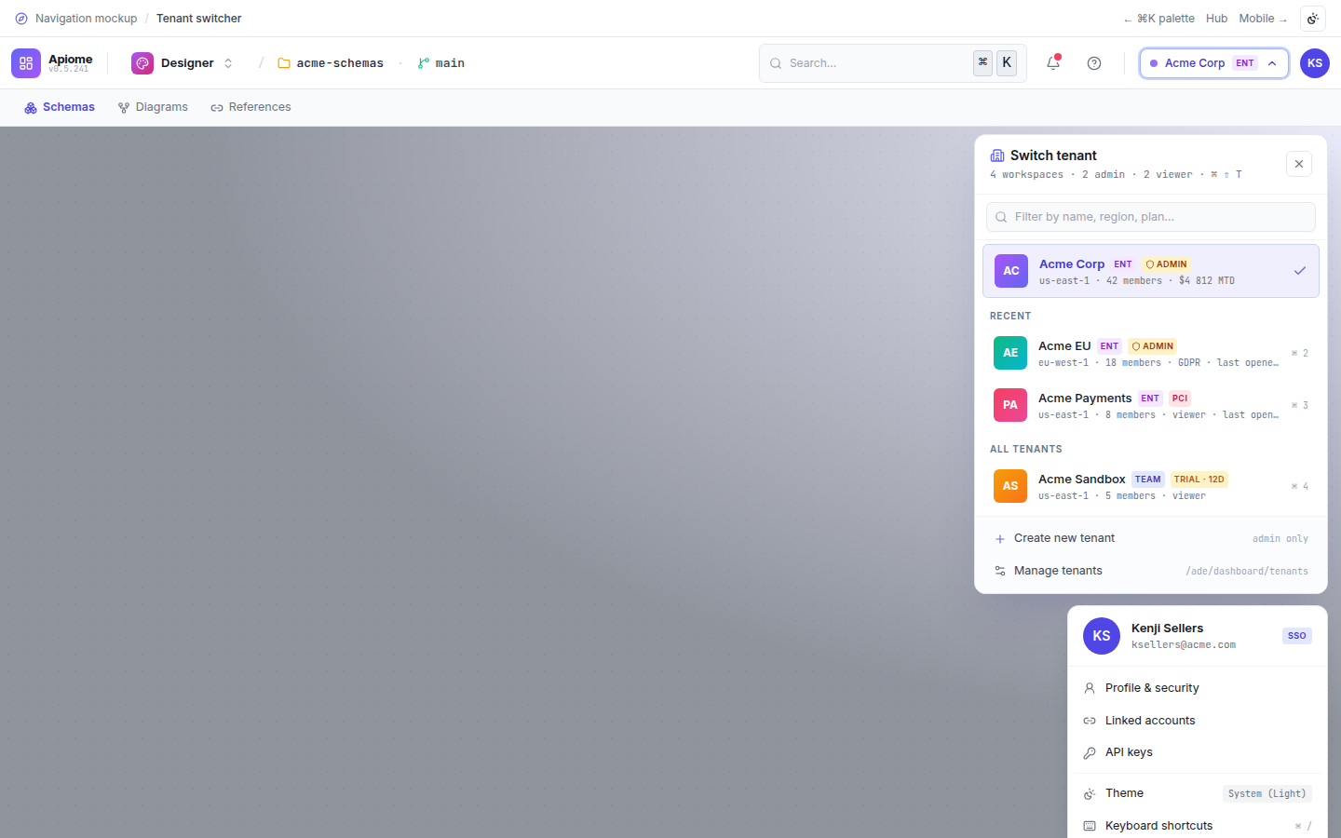Click the folder icon beside acme-schemas
Image resolution: width=1341 pixels, height=838 pixels.
284,63
